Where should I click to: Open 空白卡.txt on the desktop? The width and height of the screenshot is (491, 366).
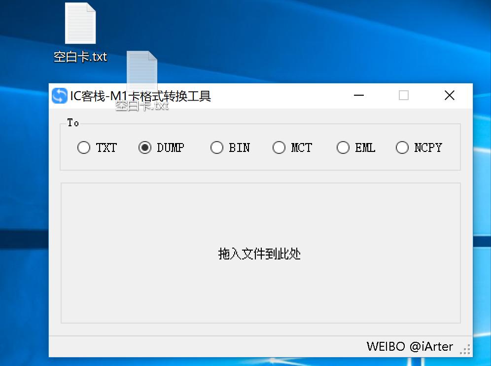click(80, 23)
